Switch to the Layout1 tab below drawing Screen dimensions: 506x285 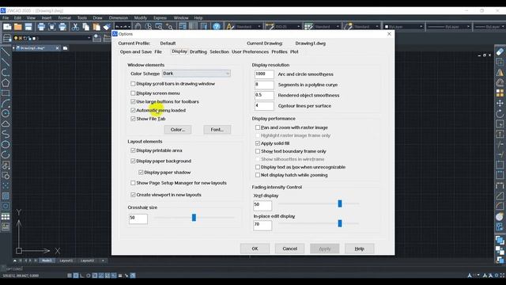(66, 260)
